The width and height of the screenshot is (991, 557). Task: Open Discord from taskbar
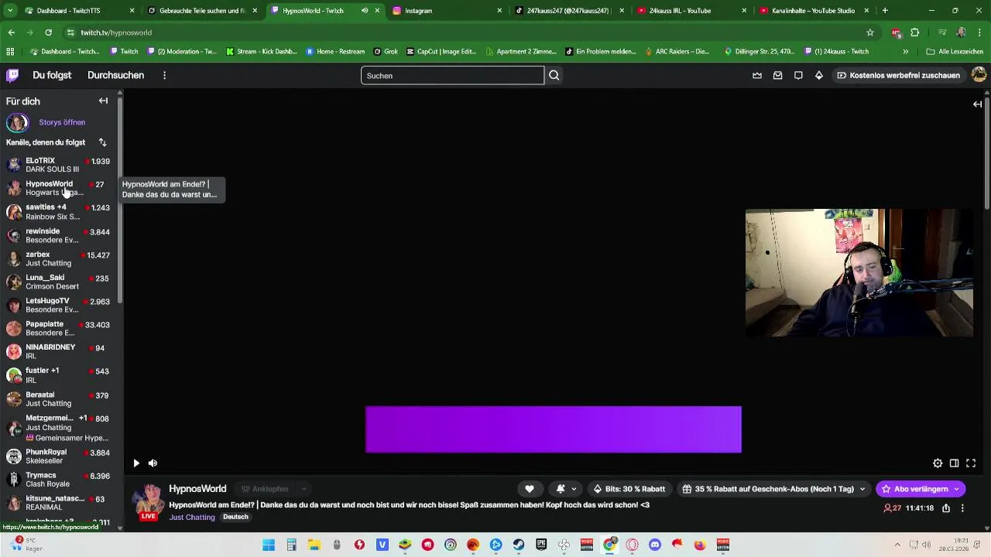coord(655,545)
